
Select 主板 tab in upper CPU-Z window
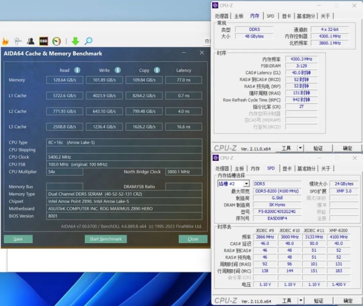point(239,16)
